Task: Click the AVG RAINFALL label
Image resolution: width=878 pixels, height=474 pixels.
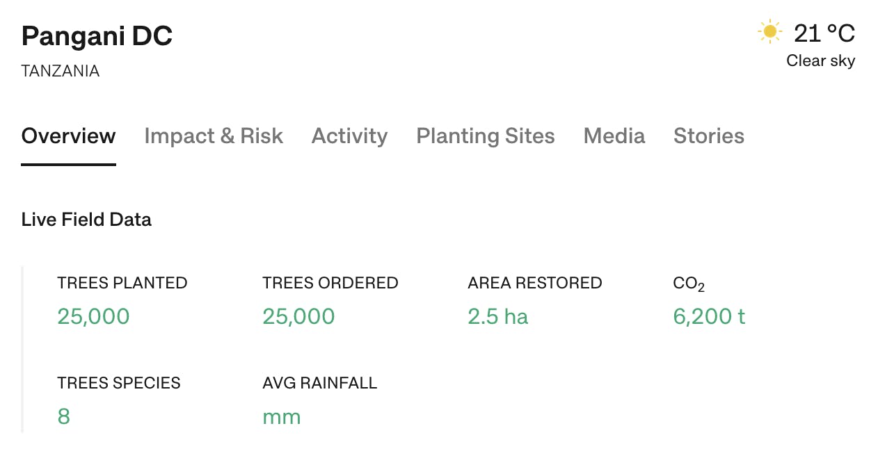Action: [319, 383]
